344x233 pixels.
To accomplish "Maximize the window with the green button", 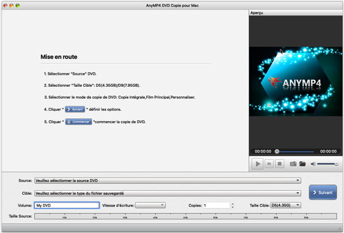I will (x=18, y=6).
